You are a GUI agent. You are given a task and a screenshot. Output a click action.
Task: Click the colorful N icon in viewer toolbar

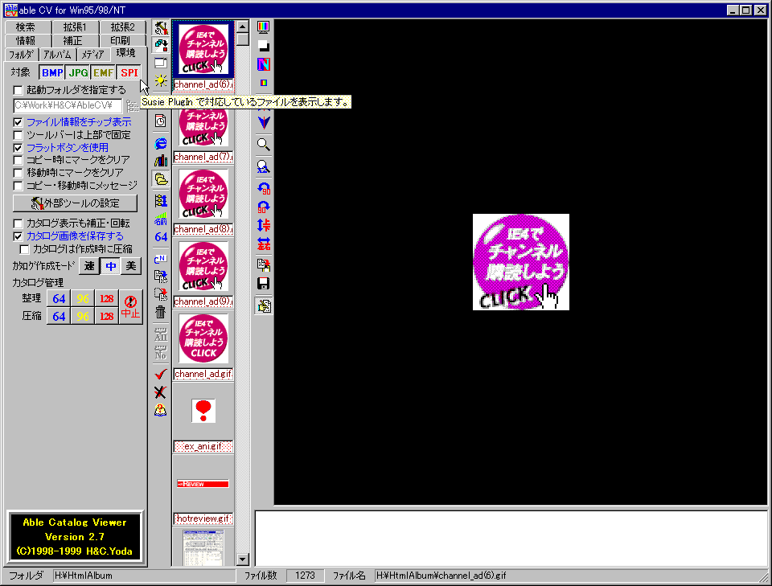(264, 64)
